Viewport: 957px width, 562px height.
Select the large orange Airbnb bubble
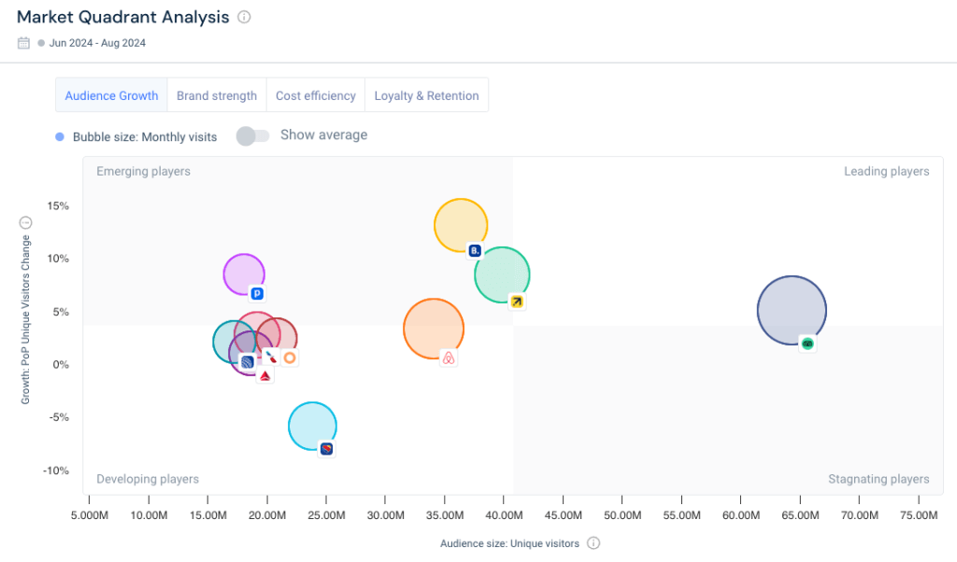433,328
